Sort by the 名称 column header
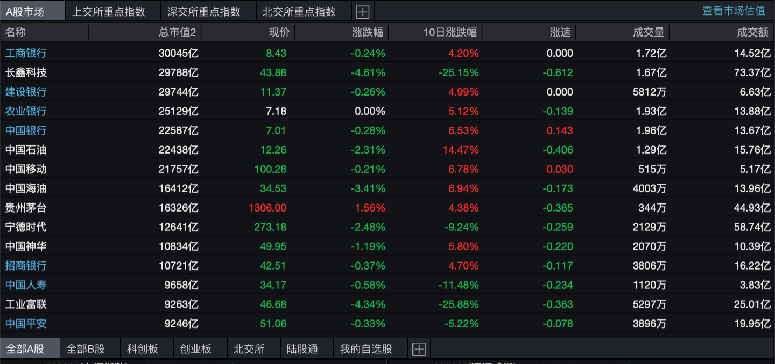The width and height of the screenshot is (775, 364). (x=16, y=32)
